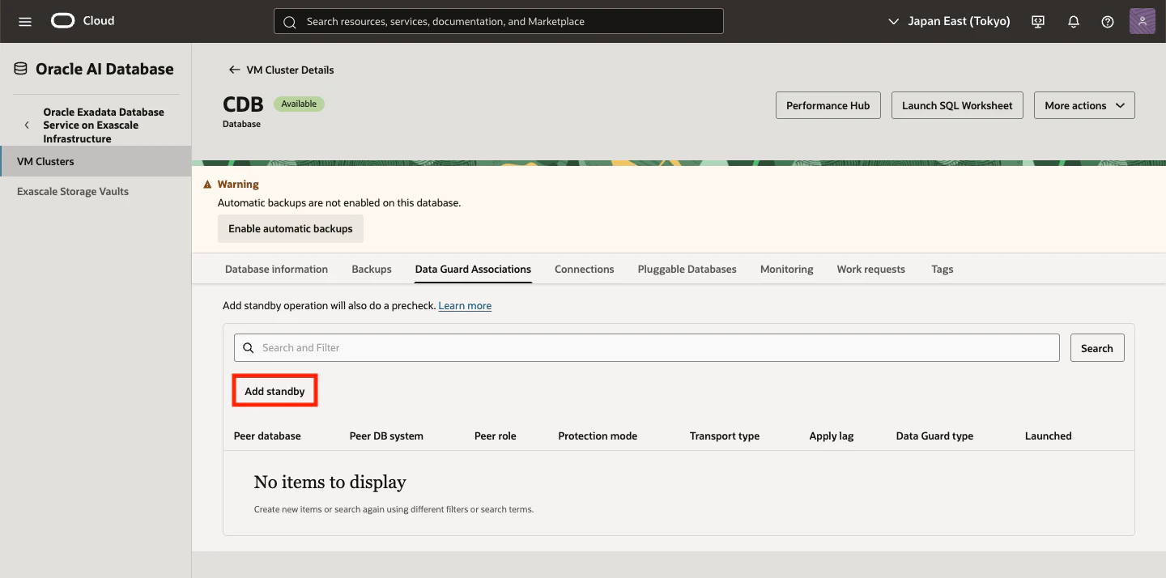Screen dimensions: 1166x578
Task: Click the Add standby button
Action: (274, 391)
